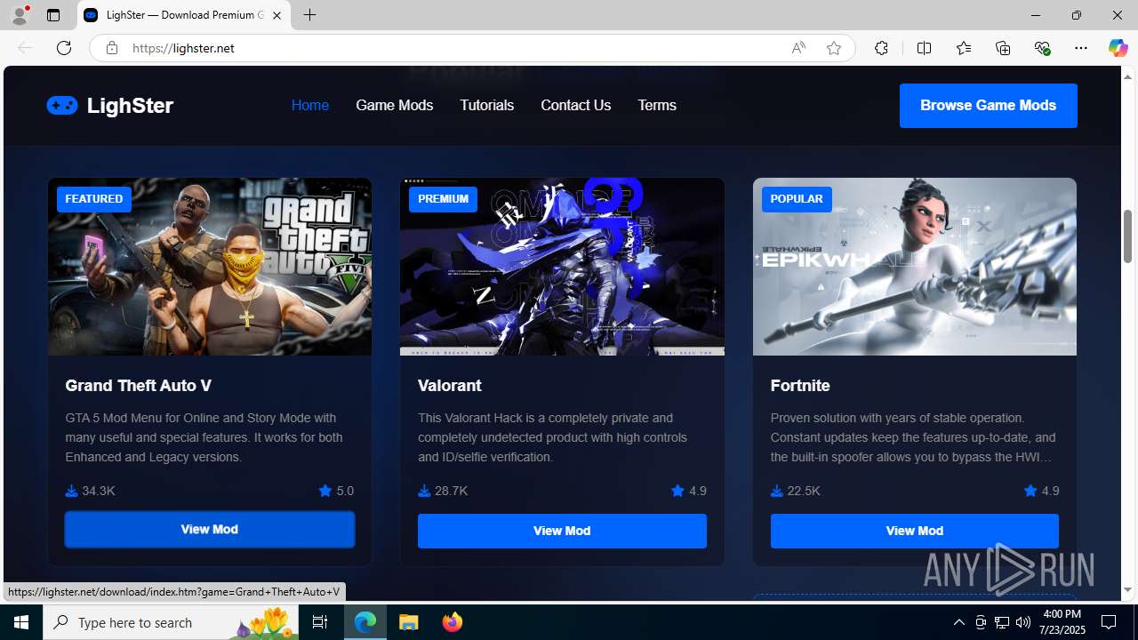Viewport: 1138px width, 640px height.
Task: Click the FEATURED badge on the GTA V card
Action: tap(94, 199)
